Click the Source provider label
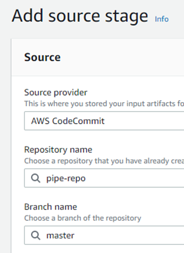 tap(56, 93)
